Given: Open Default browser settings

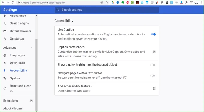Looking at the screenshot, I should (21, 31).
